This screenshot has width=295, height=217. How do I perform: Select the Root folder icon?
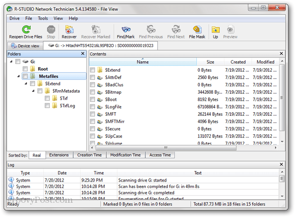33,69
